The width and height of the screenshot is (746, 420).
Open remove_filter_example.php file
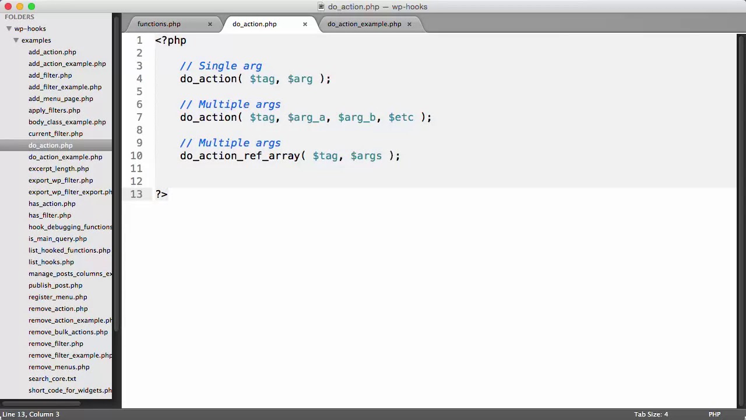point(71,355)
